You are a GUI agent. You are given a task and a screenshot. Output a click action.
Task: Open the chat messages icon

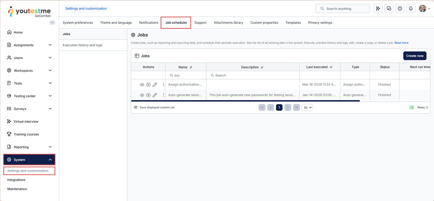(x=389, y=9)
